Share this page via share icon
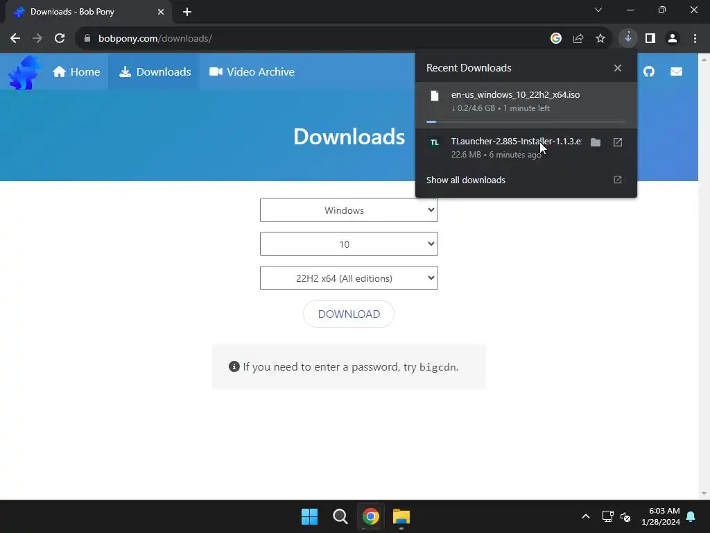 tap(578, 39)
